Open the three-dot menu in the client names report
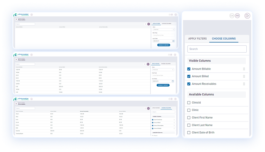The image size is (265, 152). tap(145, 108)
